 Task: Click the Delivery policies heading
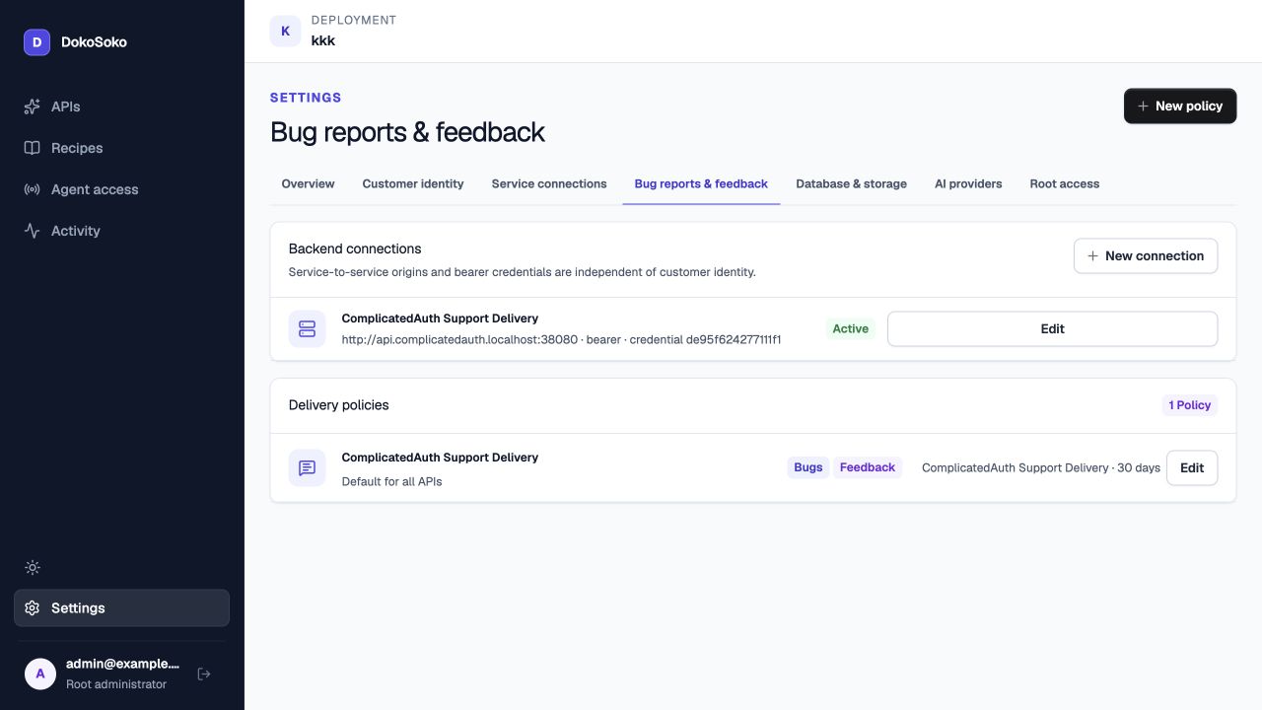tap(338, 405)
